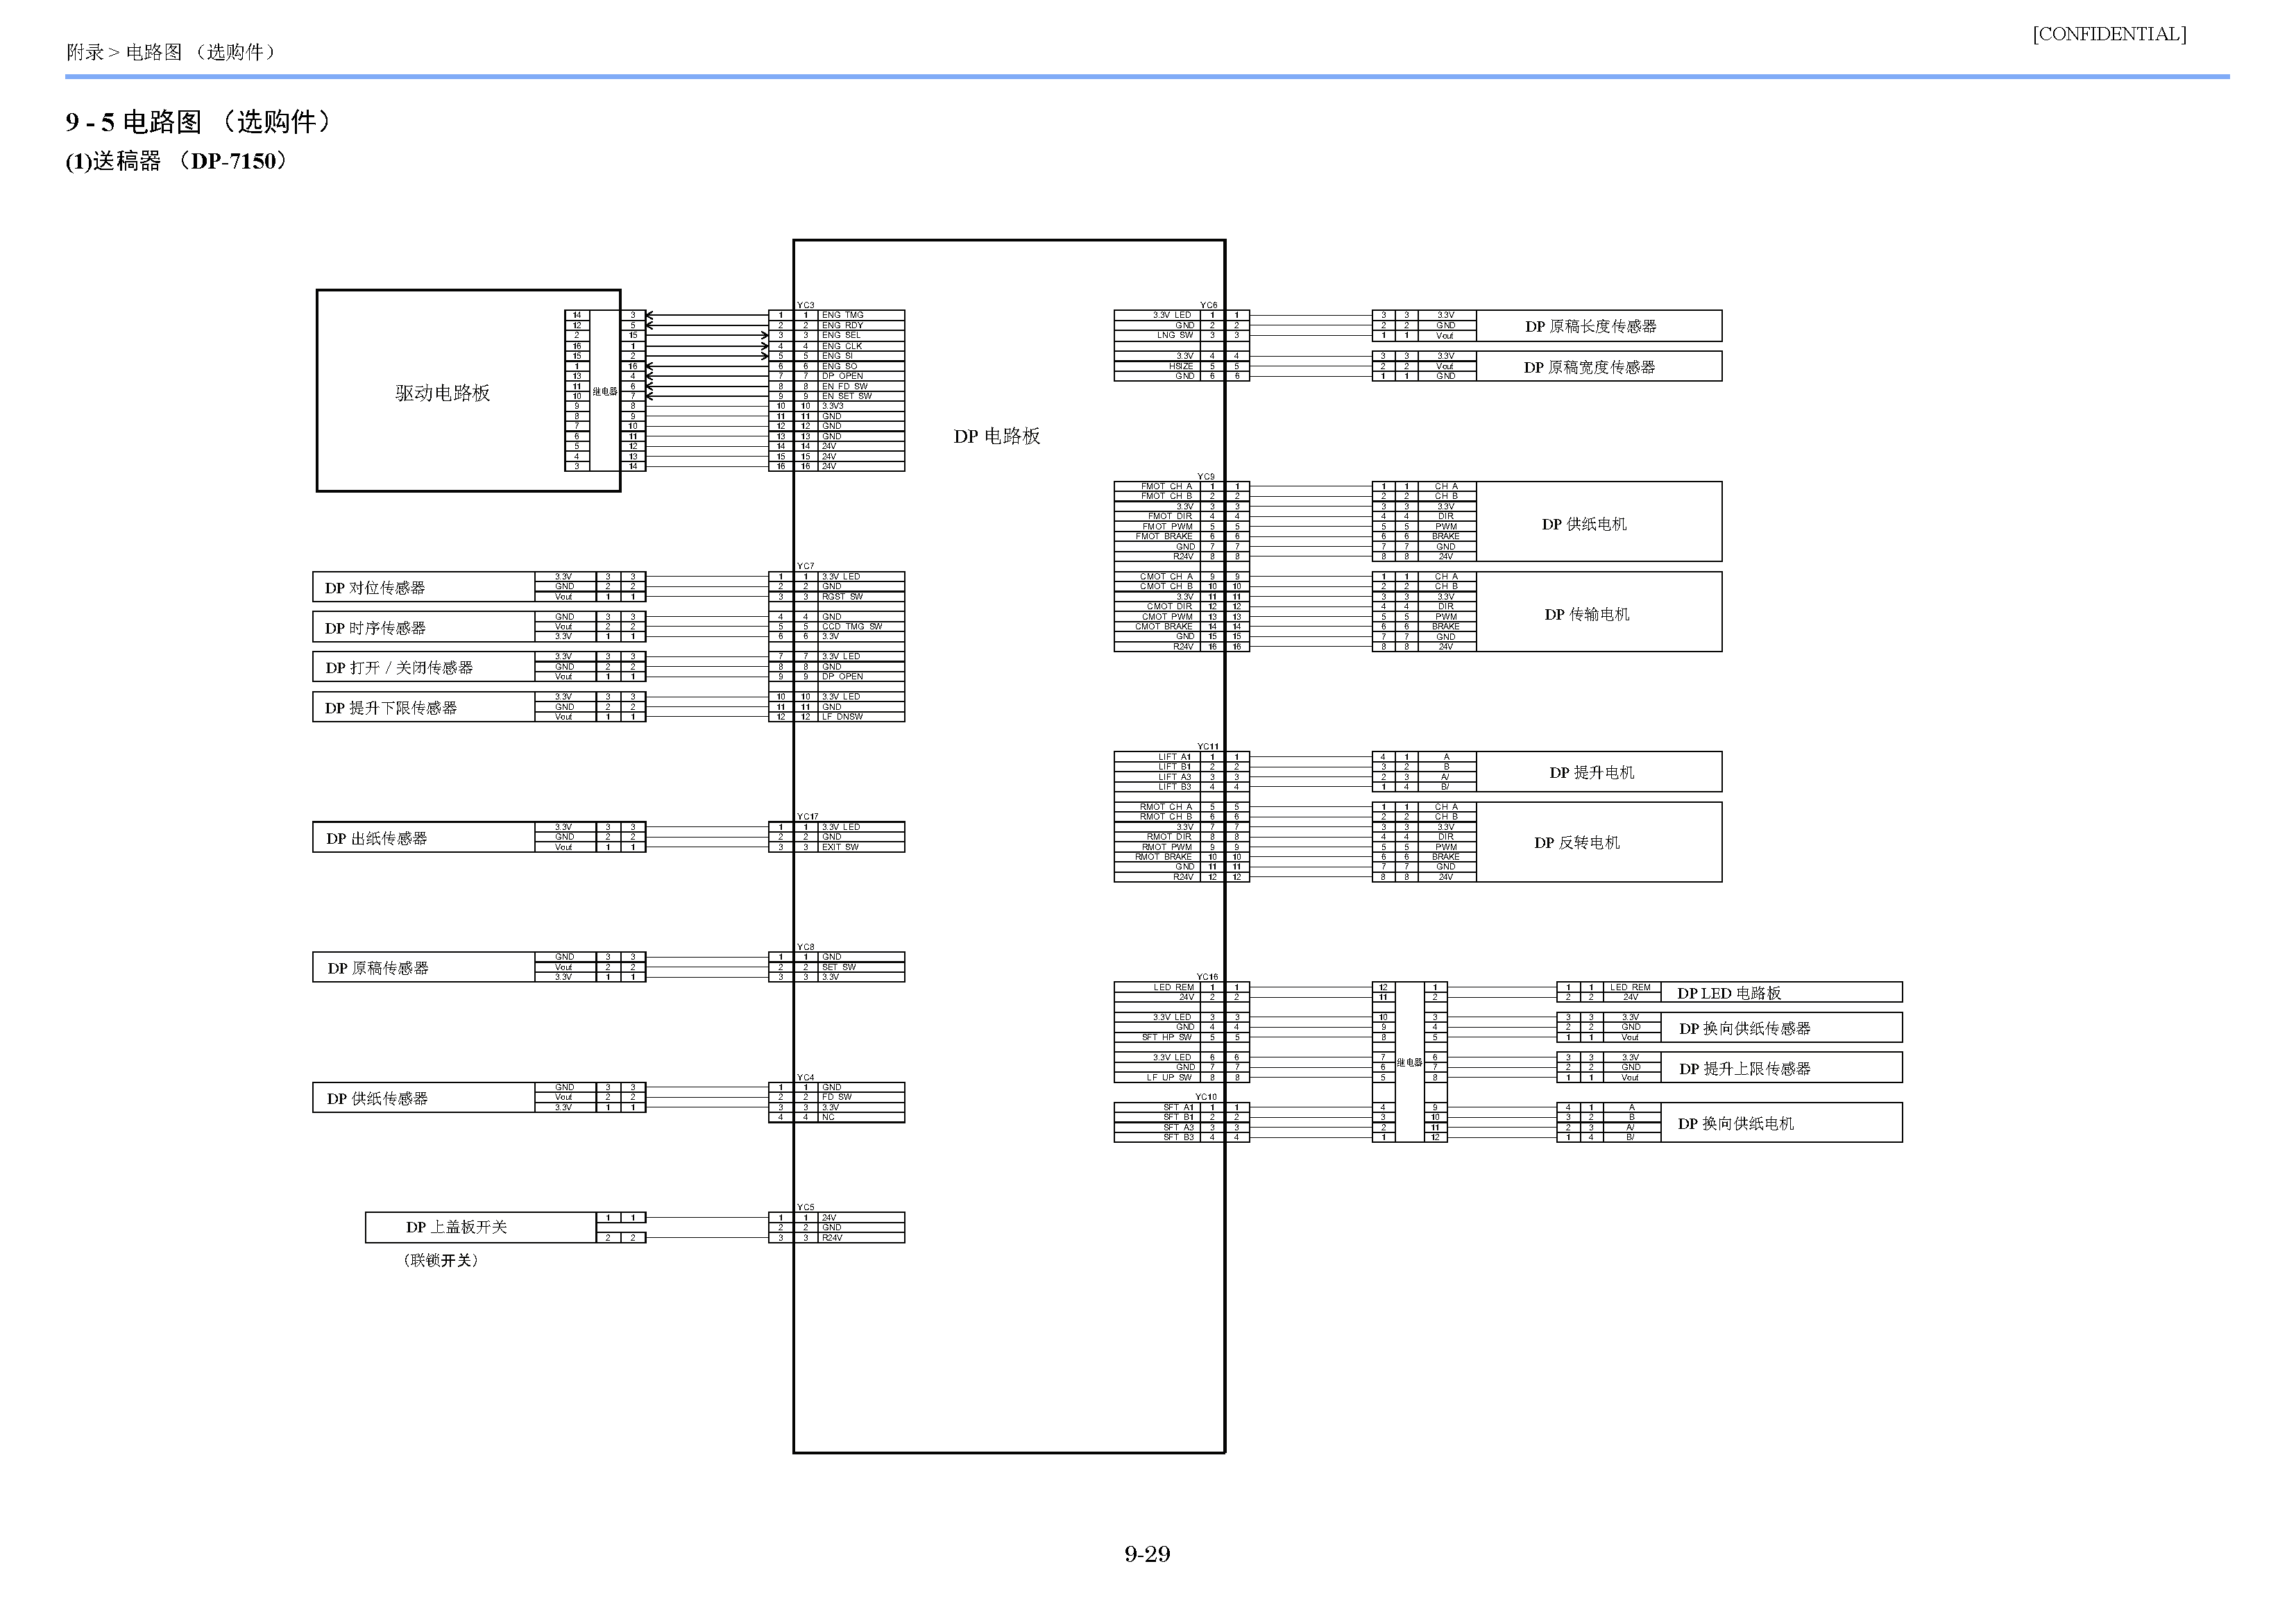Click the 'DP 打开 / 关闭传感器' box
The image size is (2296, 1623).
coord(424,667)
